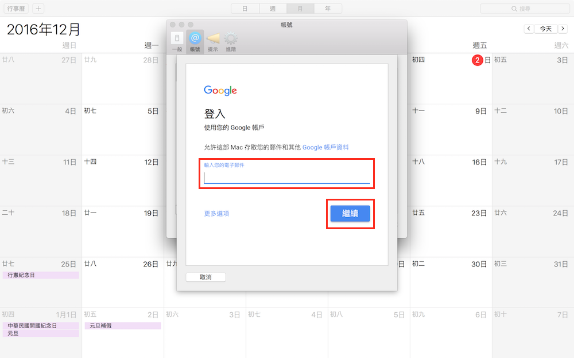Click the email address input field
This screenshot has width=574, height=358.
286,177
